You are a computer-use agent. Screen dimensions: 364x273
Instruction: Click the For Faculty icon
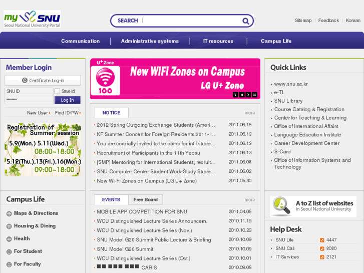click(9, 264)
